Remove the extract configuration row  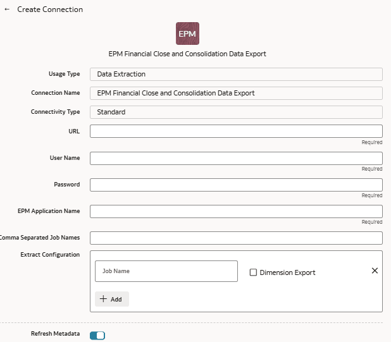tap(375, 271)
